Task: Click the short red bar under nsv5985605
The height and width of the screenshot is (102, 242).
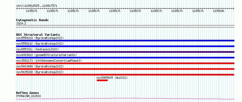Action: [x=102, y=80]
